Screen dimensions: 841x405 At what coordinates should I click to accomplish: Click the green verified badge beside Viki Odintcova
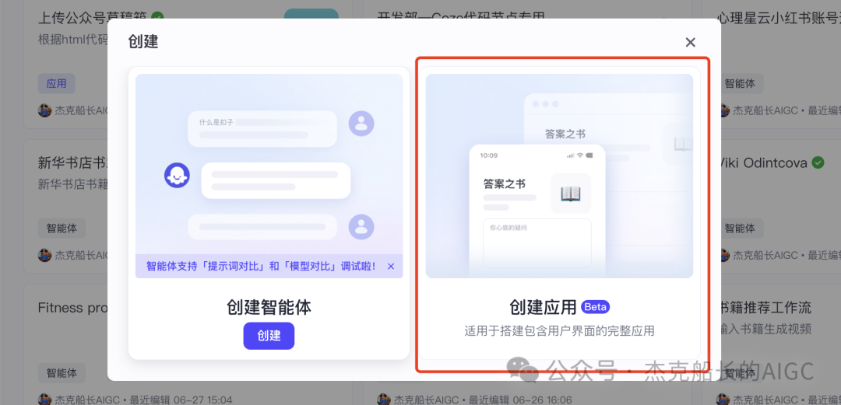[818, 163]
